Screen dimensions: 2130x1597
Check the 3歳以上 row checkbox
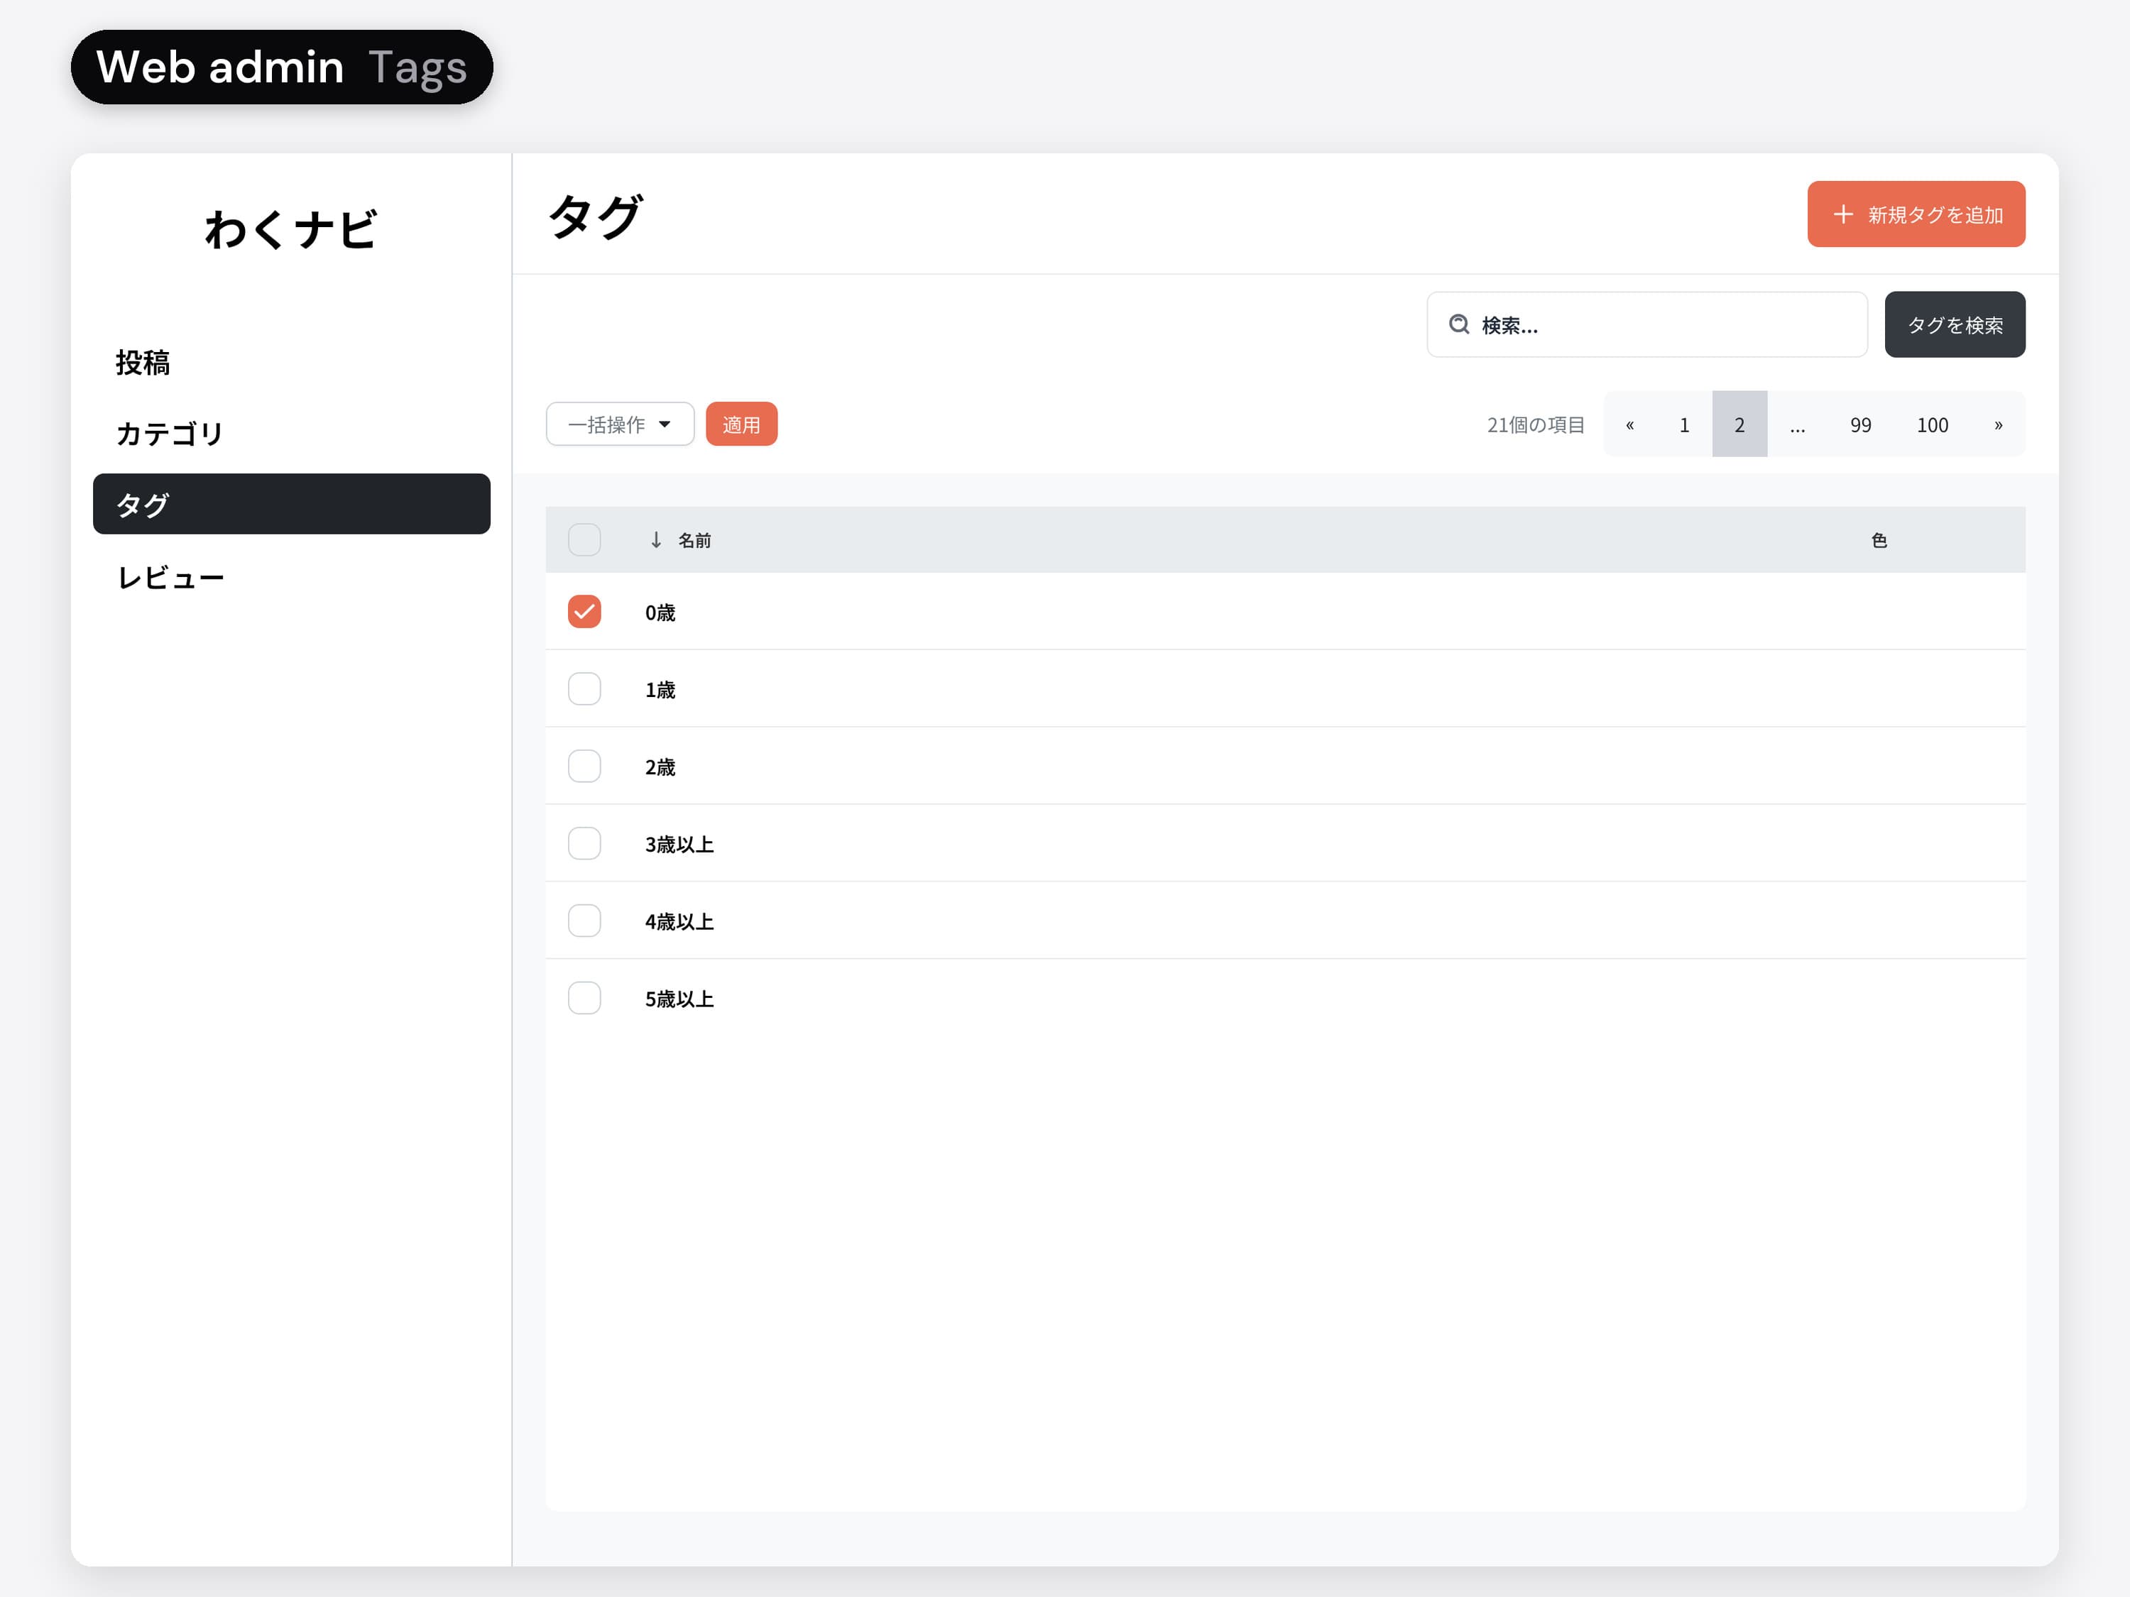click(584, 843)
